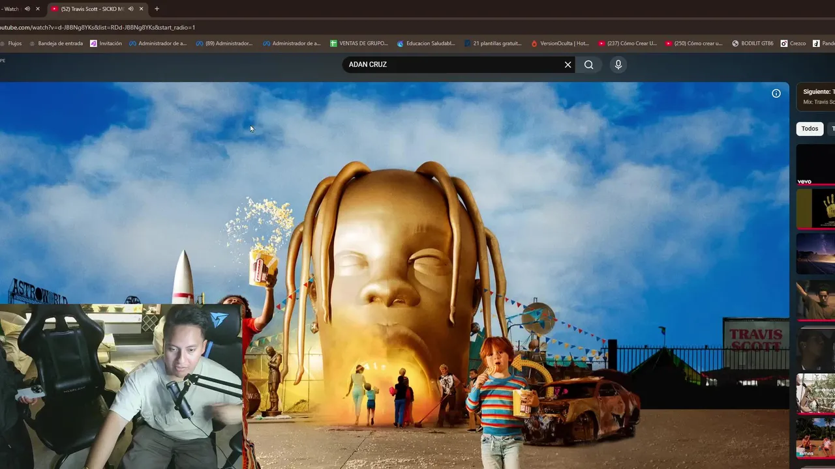The height and width of the screenshot is (469, 835).
Task: Open the BODILIT GT86 bookmark
Action: coord(753,43)
